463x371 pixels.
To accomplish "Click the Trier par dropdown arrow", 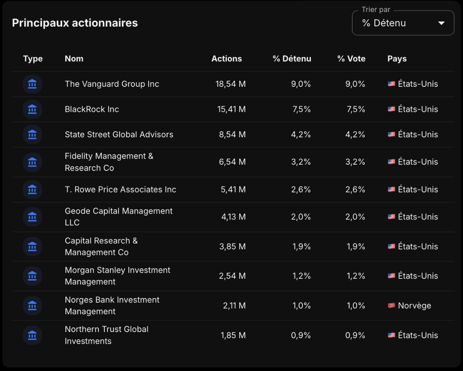I will (x=441, y=23).
